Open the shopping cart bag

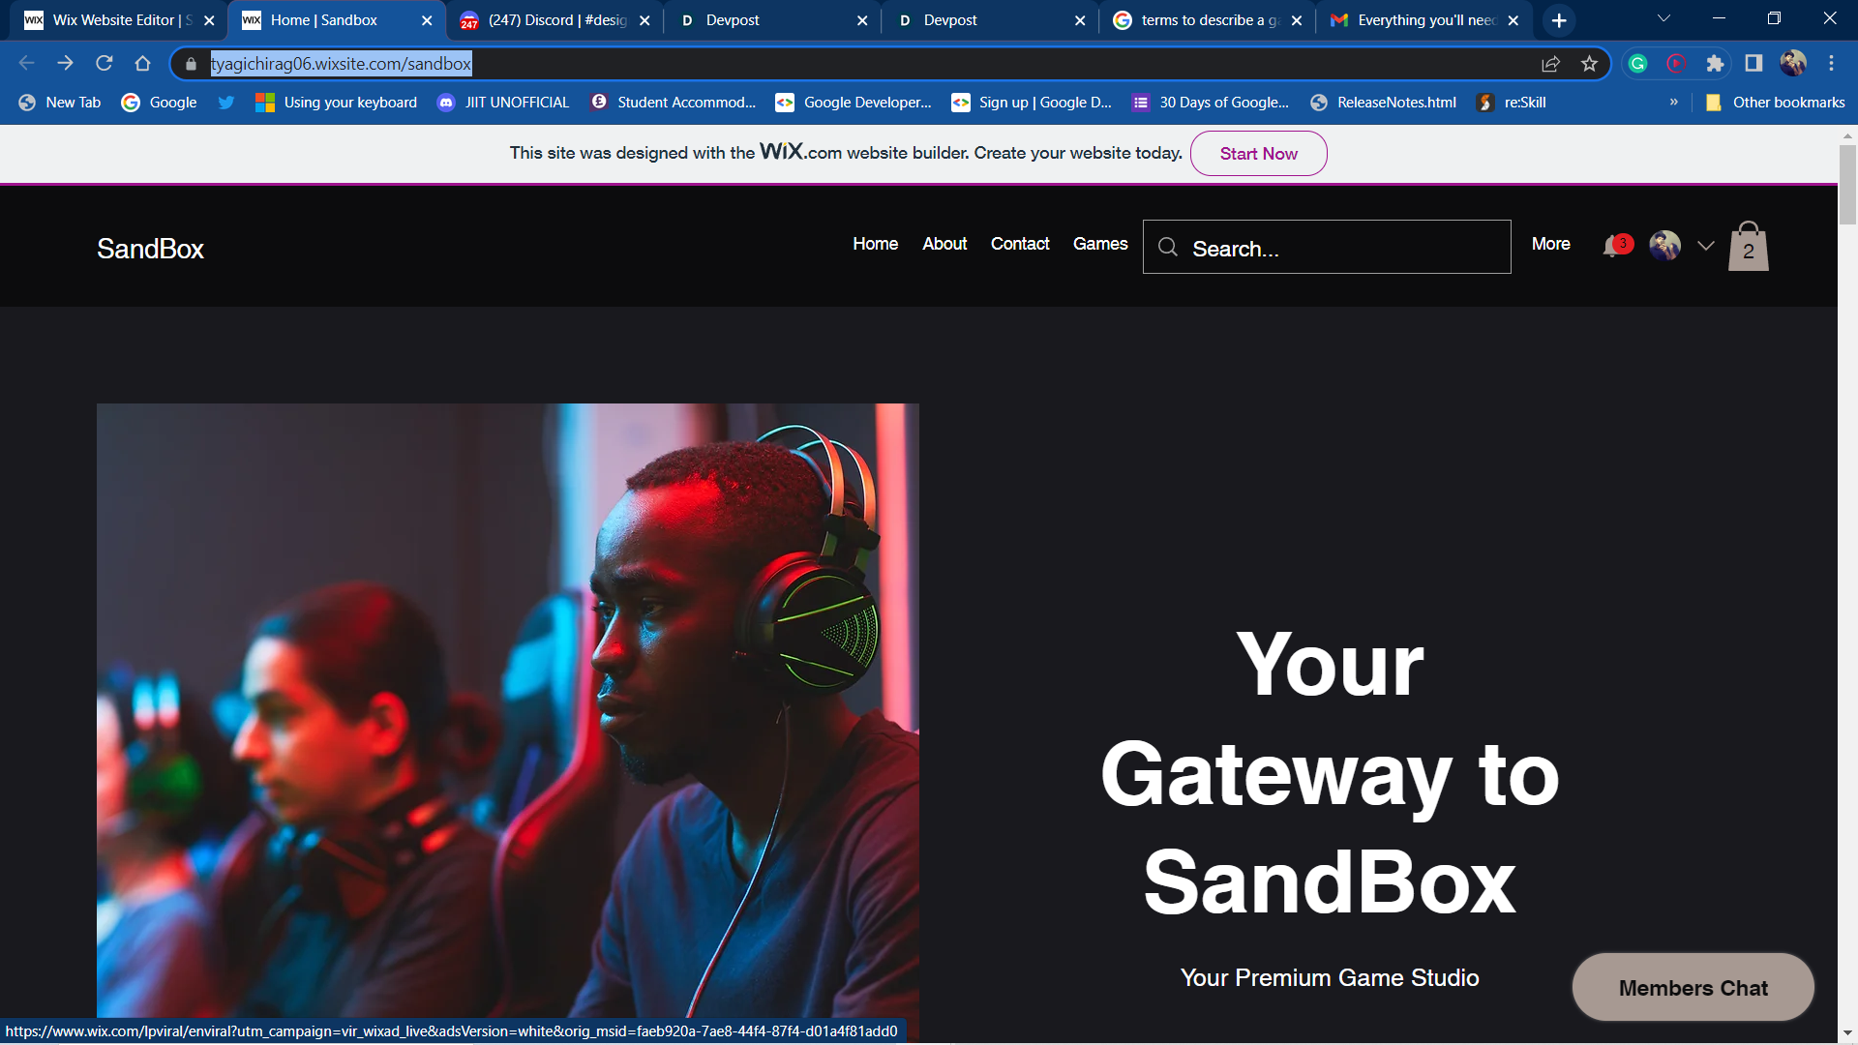tap(1748, 247)
